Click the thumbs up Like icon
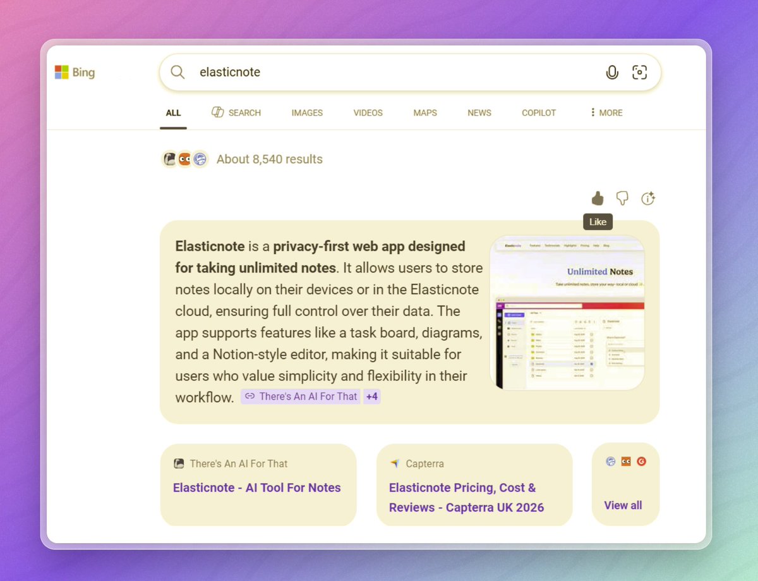Image resolution: width=758 pixels, height=581 pixels. (598, 199)
